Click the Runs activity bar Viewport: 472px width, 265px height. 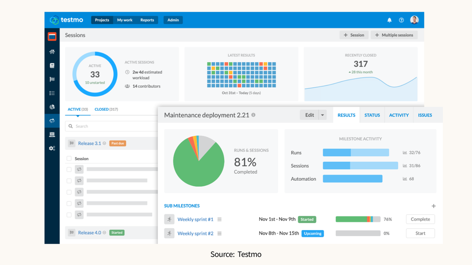coord(356,153)
